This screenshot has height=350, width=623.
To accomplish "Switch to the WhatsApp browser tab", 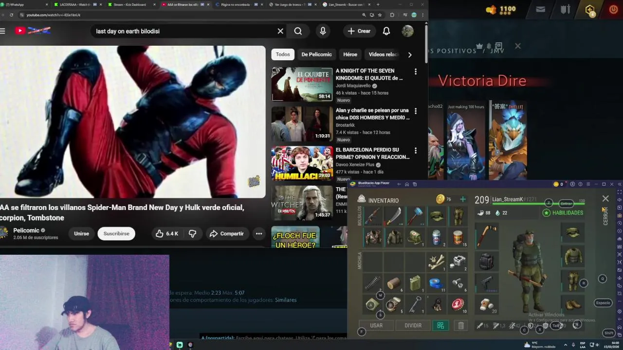I will pos(24,4).
